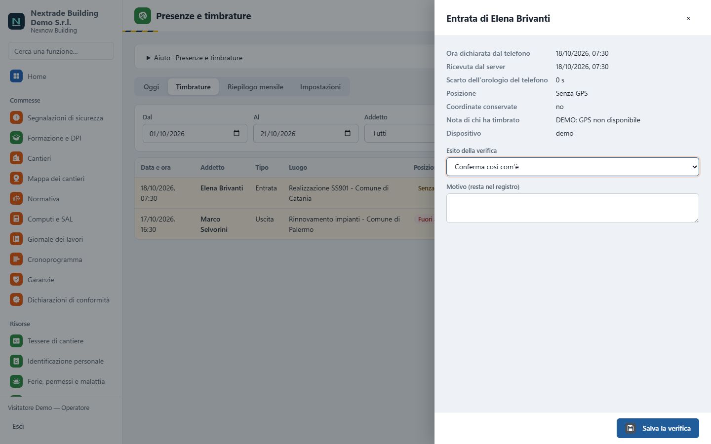This screenshot has height=444, width=711.
Task: Open the Riepilogo mensile tab
Action: coord(255,87)
